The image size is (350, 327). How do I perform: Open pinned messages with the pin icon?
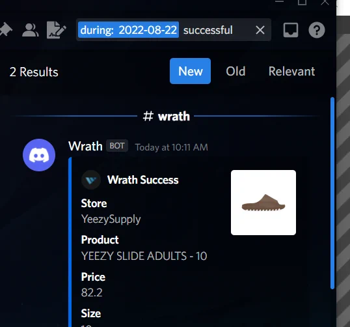click(x=5, y=30)
